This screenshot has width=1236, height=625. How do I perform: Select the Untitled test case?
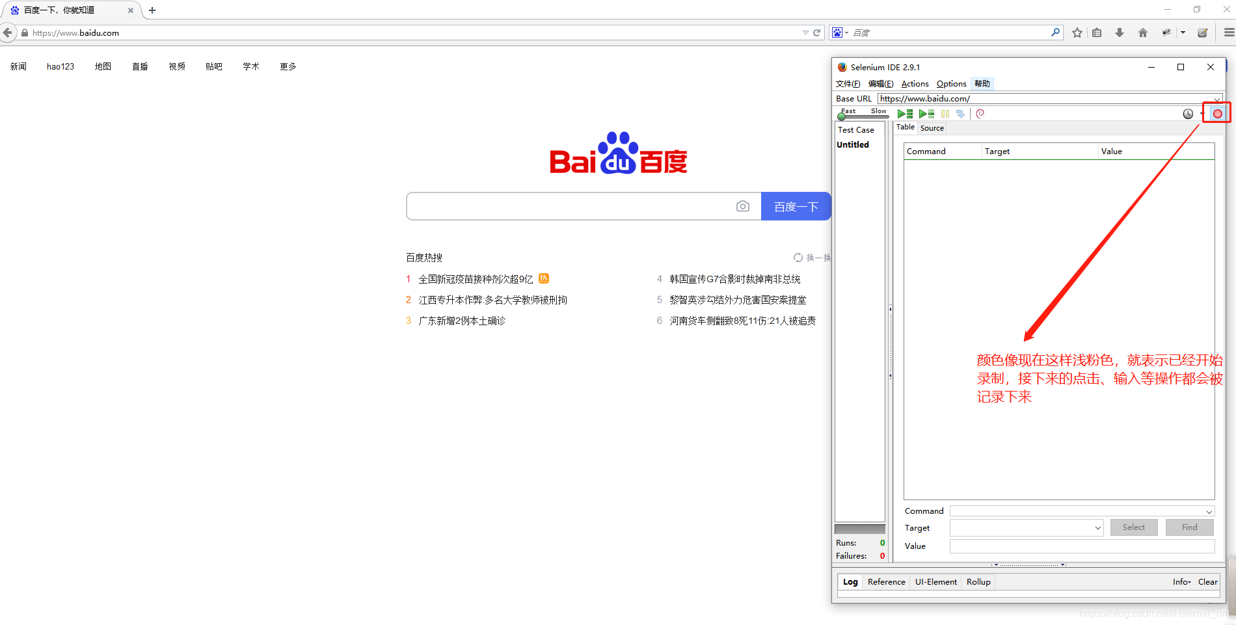click(853, 145)
